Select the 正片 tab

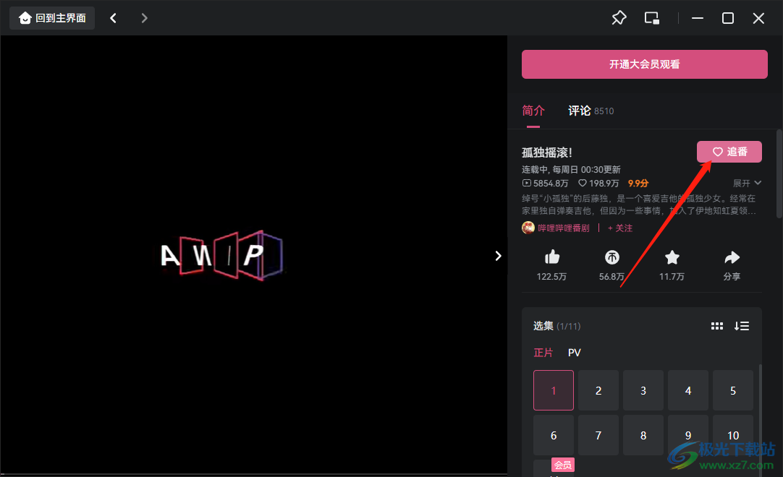tap(543, 353)
